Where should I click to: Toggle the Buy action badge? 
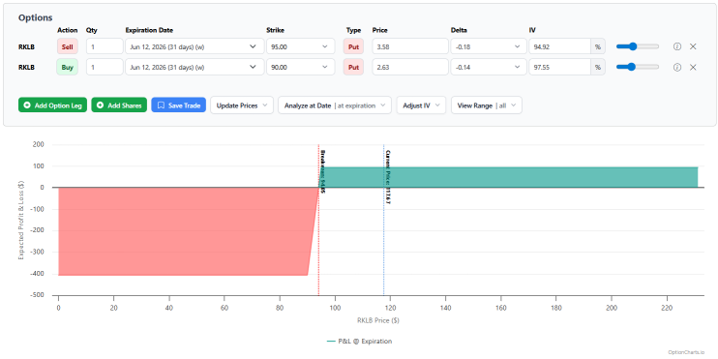coord(68,67)
